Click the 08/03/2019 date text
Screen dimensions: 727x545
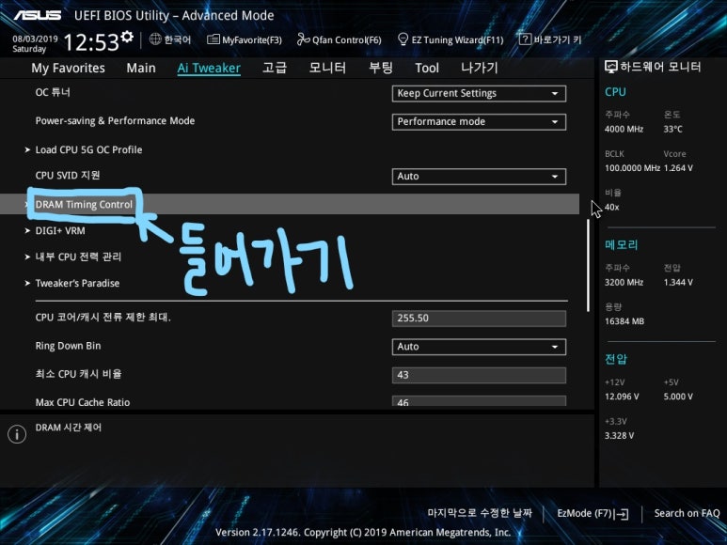click(x=35, y=39)
